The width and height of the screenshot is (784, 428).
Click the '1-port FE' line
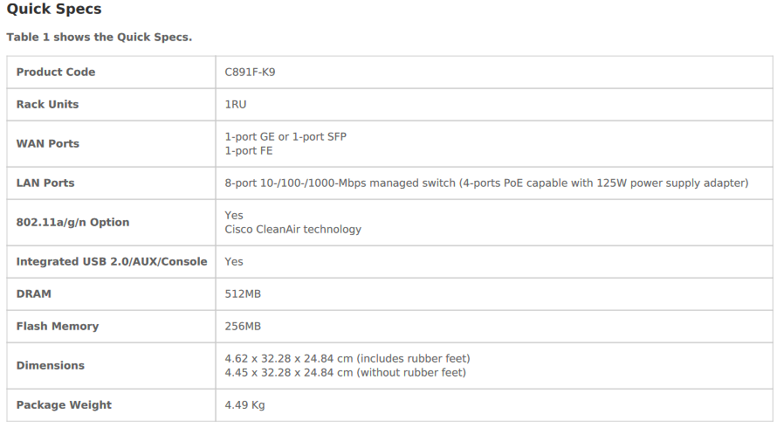point(249,150)
